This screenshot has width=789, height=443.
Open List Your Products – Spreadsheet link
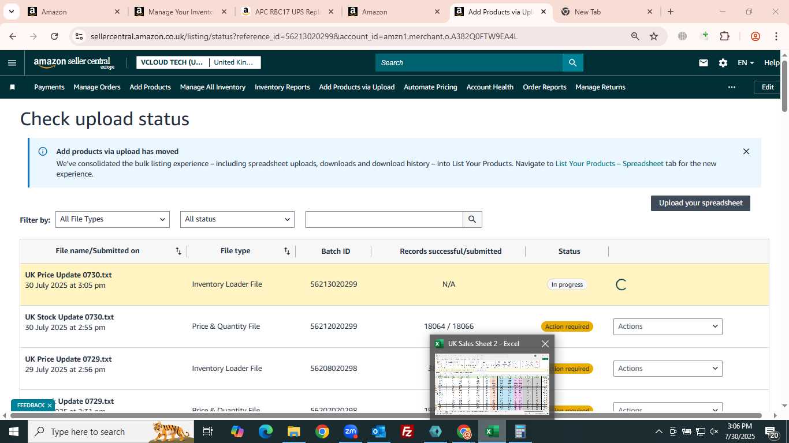[x=609, y=164]
